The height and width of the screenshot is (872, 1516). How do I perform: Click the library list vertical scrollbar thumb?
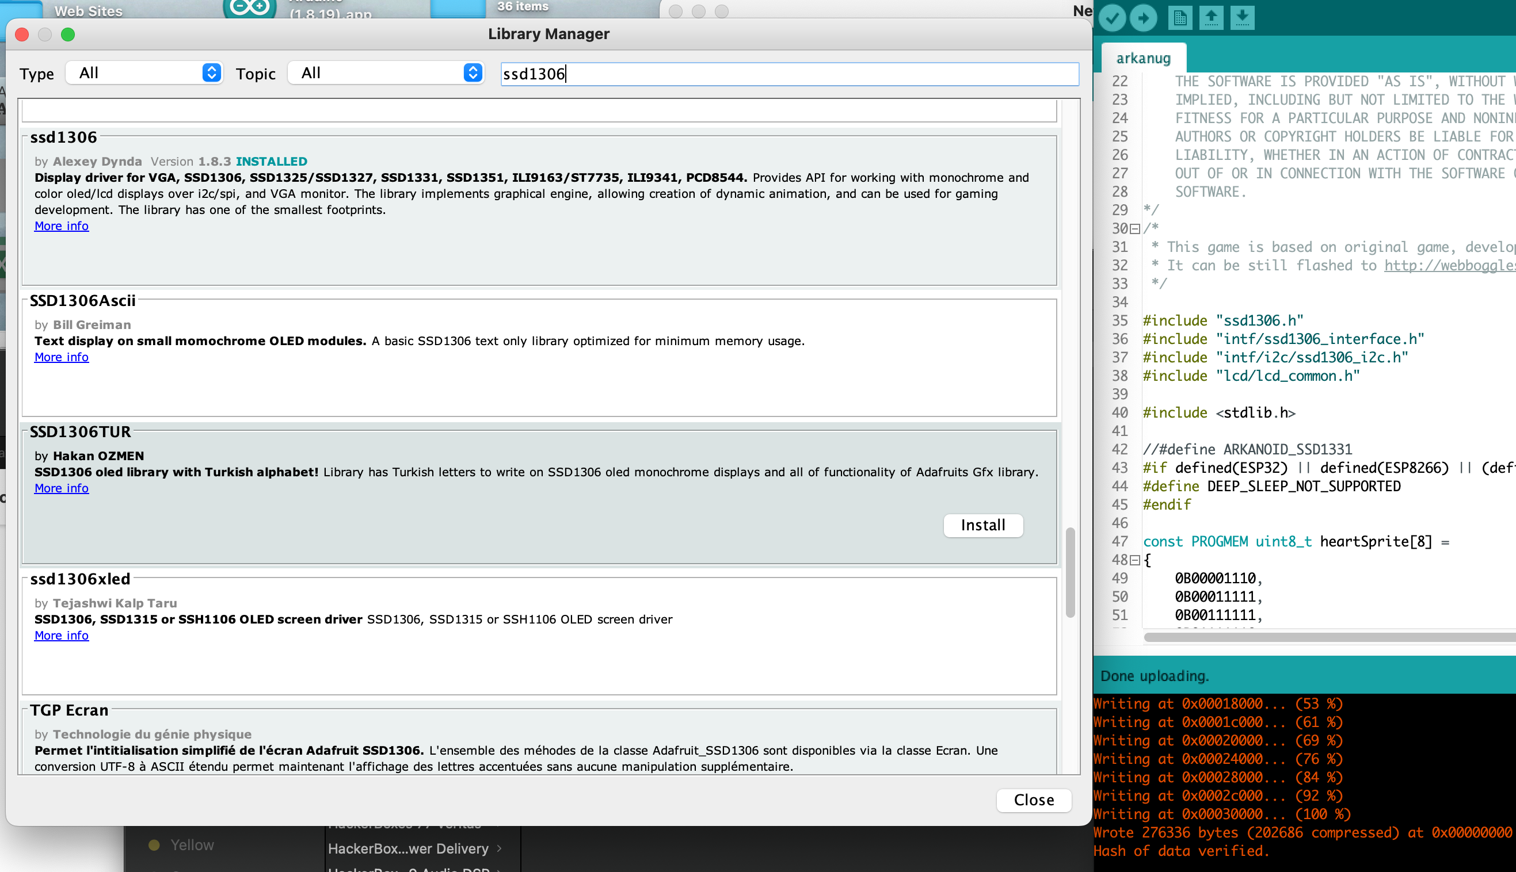tap(1070, 572)
